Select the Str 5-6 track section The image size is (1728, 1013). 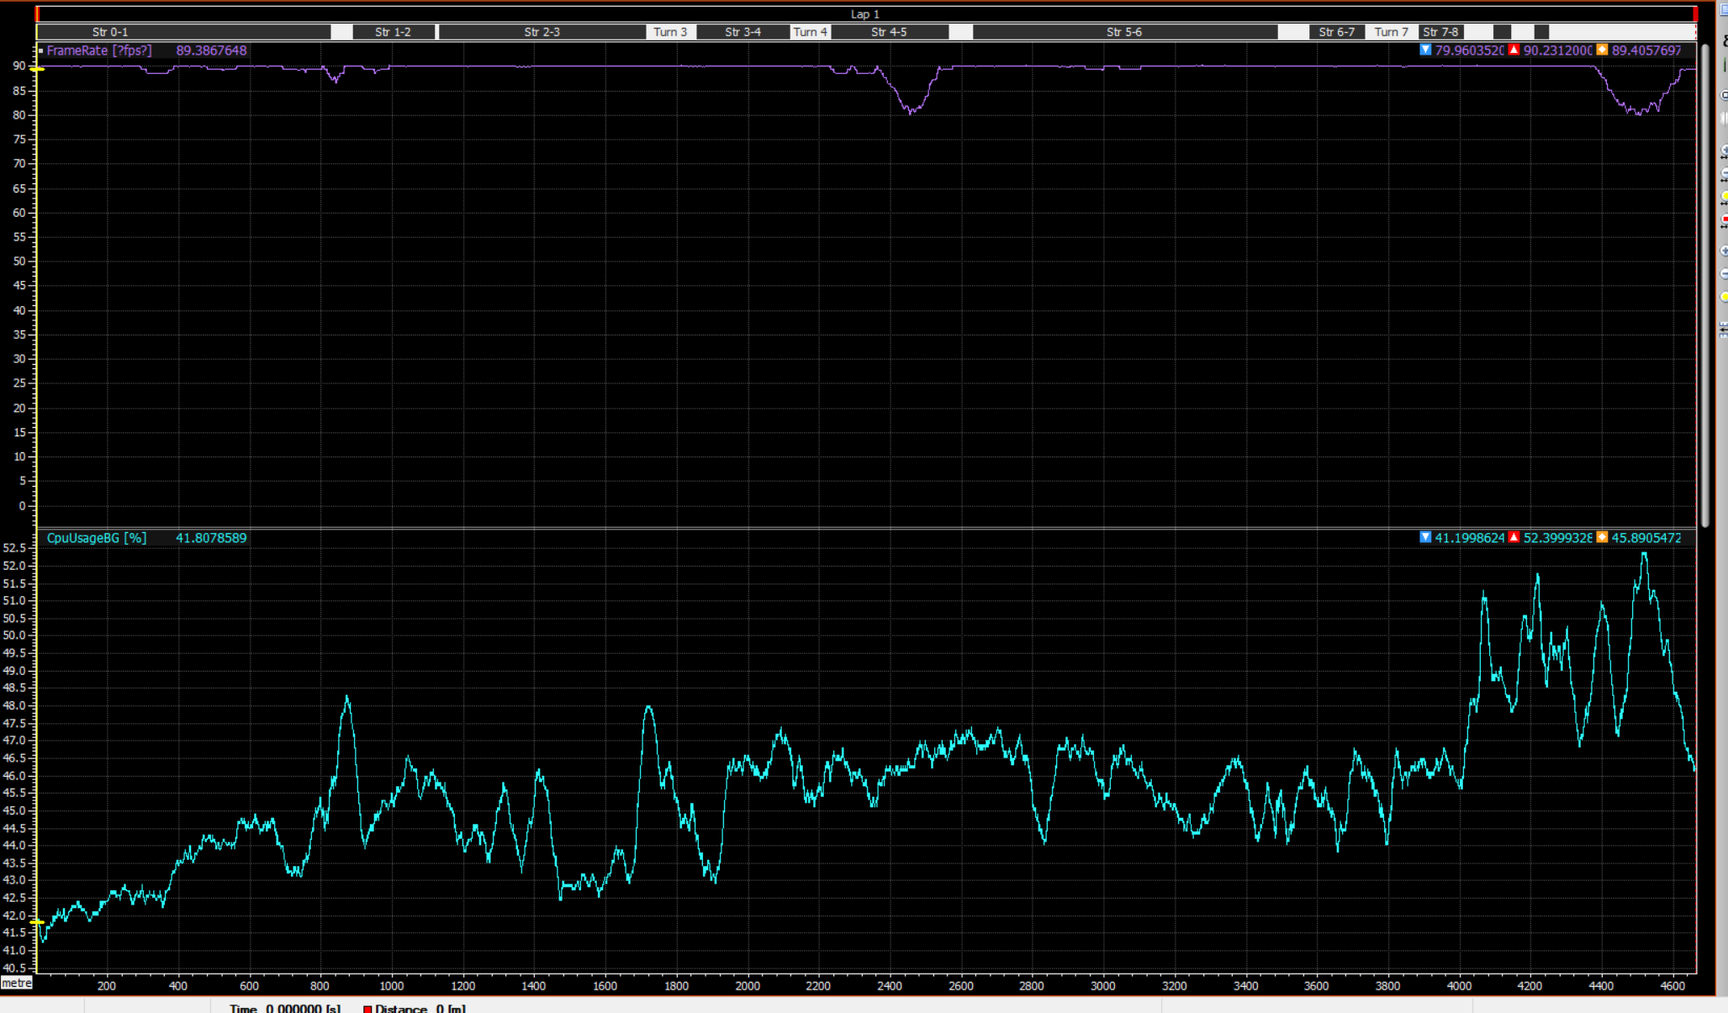(1125, 32)
